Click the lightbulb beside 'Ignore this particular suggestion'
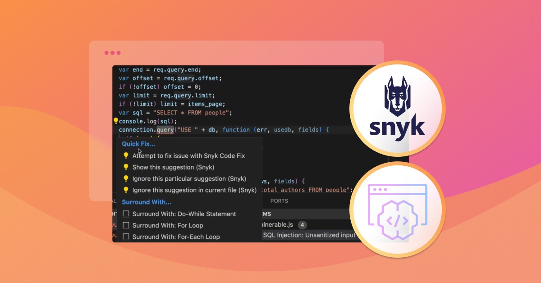541x283 pixels. 126,178
